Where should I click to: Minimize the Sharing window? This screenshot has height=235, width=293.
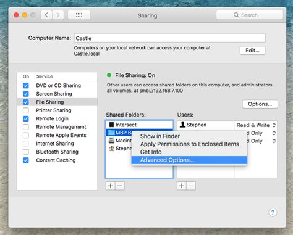[x=25, y=15]
